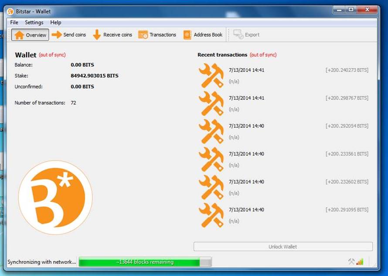
Task: Click the Export toolbar button
Action: click(x=246, y=34)
